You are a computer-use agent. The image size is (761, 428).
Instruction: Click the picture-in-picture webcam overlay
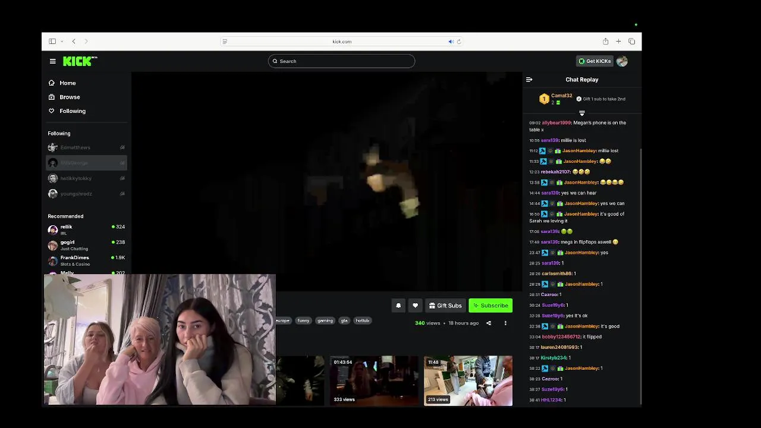pos(160,340)
